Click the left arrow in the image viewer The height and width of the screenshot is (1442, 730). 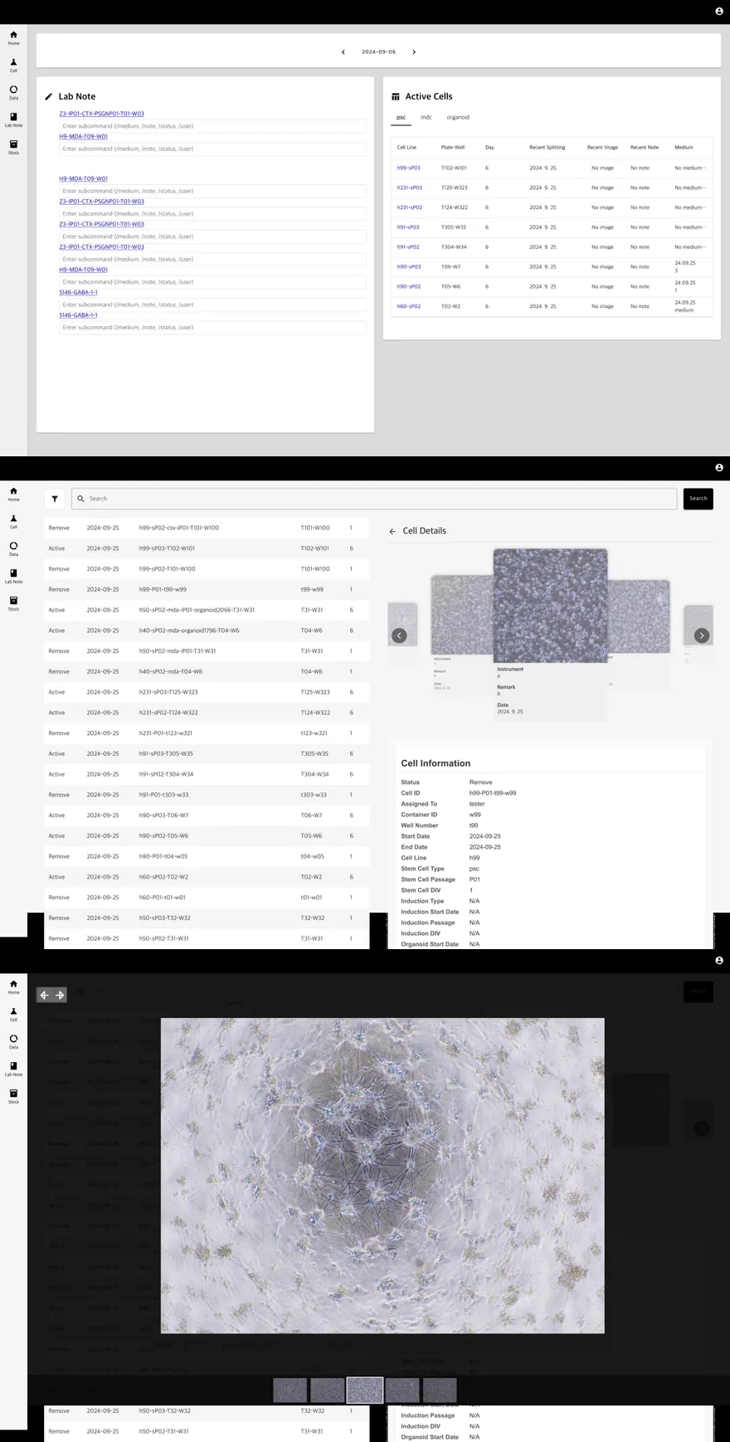[45, 995]
